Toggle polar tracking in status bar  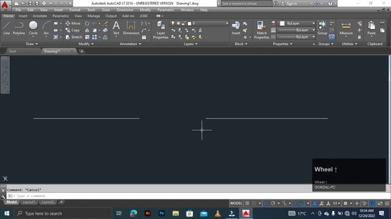pos(273,203)
